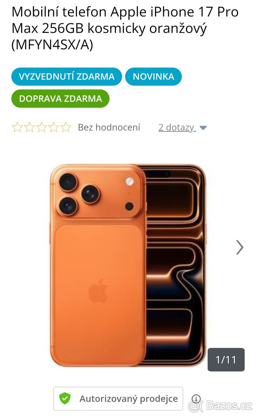The width and height of the screenshot is (256, 416).
Task: Click the Bez hodnocení rating text
Action: pyautogui.click(x=109, y=127)
